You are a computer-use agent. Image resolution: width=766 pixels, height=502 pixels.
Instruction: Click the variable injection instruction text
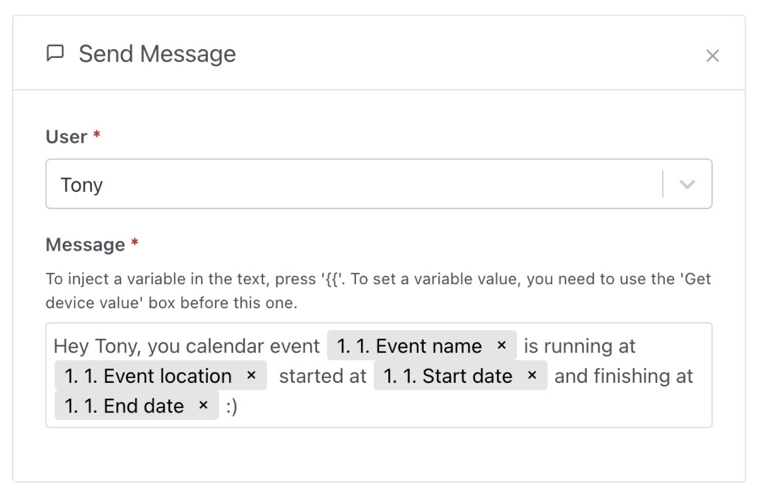tap(377, 290)
